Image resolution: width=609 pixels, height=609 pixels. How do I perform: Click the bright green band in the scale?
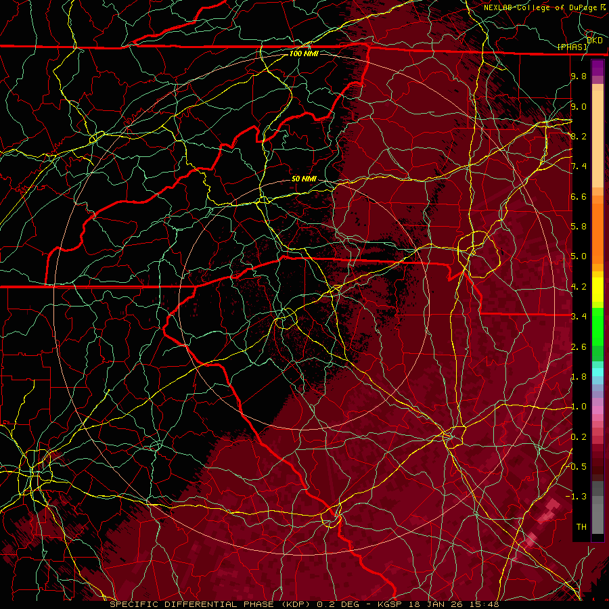coord(597,327)
